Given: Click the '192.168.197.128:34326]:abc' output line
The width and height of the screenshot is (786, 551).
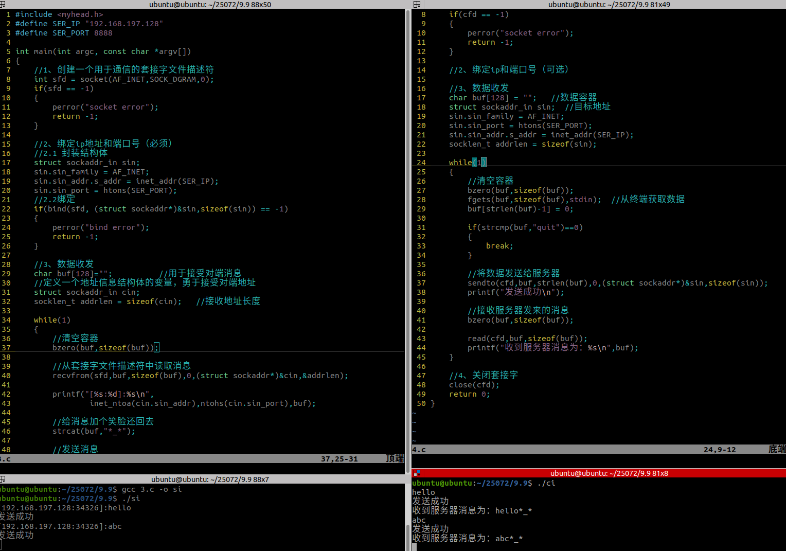Looking at the screenshot, I should [61, 526].
